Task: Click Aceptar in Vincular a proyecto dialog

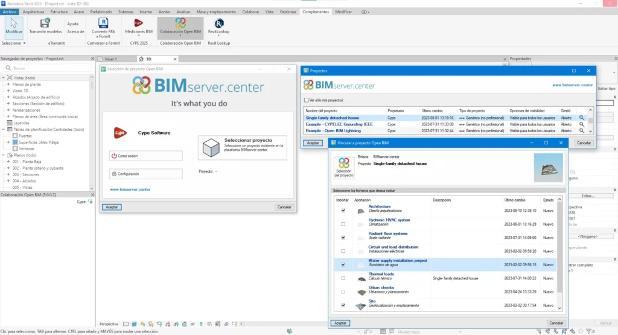Action: [x=340, y=323]
